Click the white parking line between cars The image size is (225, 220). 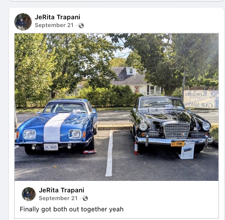point(109,153)
